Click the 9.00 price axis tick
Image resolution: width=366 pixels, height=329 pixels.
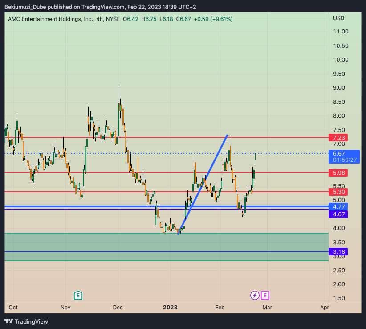pyautogui.click(x=339, y=88)
